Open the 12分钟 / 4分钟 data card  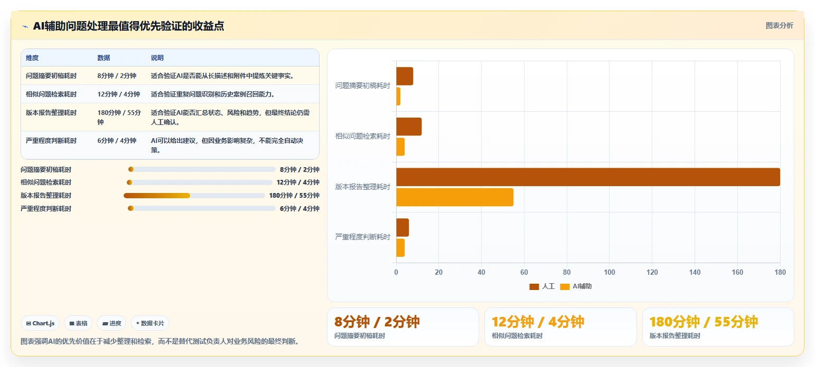[x=560, y=327]
